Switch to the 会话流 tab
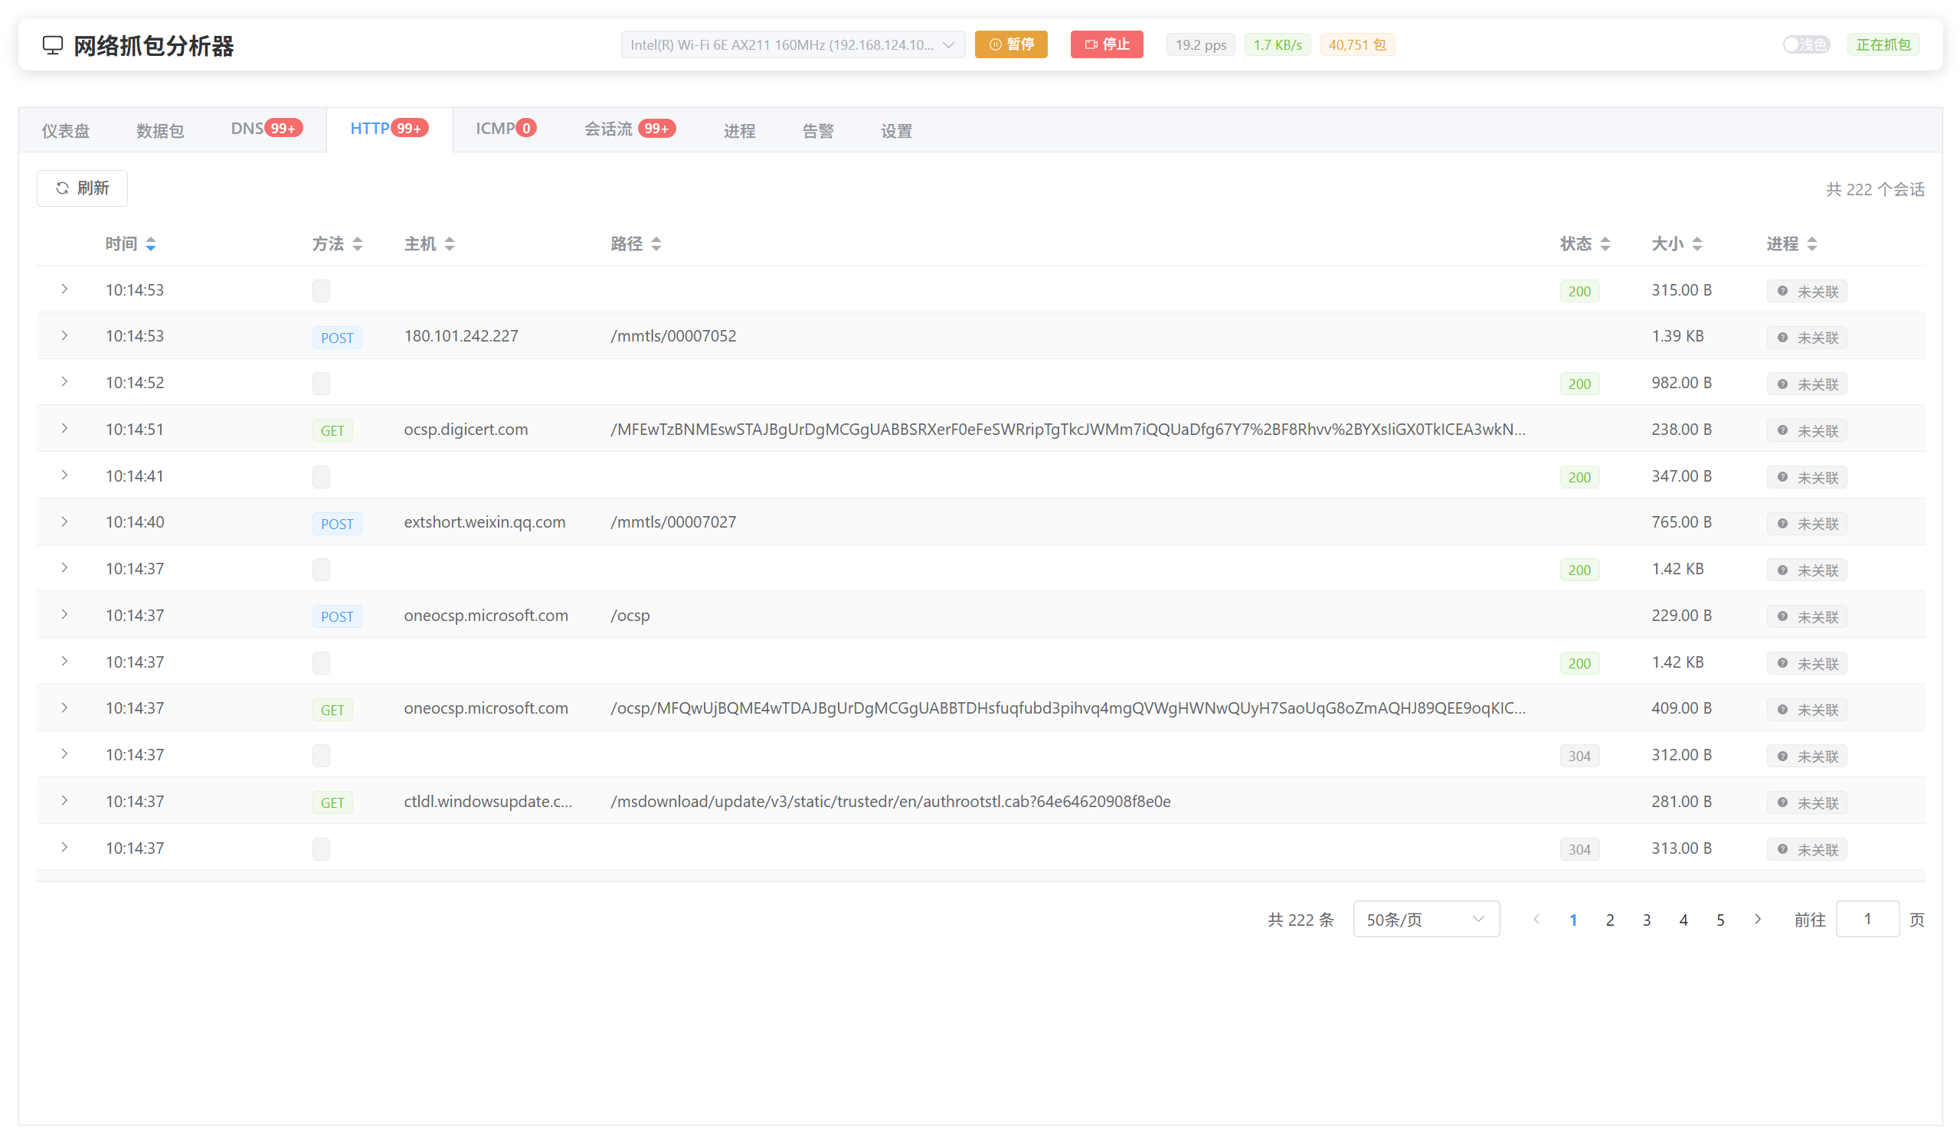The height and width of the screenshot is (1144, 1960). [x=609, y=129]
